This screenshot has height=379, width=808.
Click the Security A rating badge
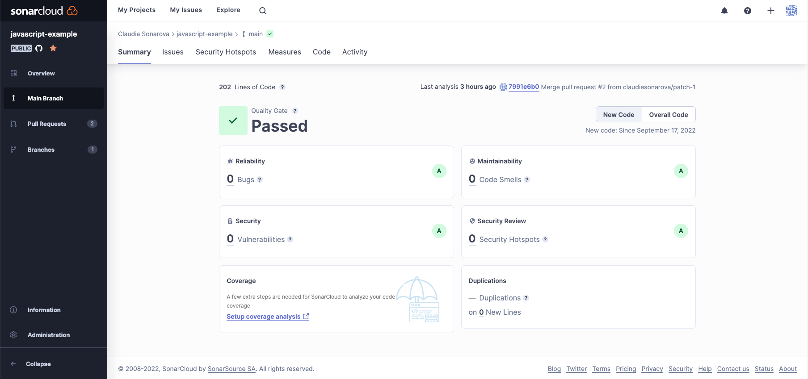439,231
